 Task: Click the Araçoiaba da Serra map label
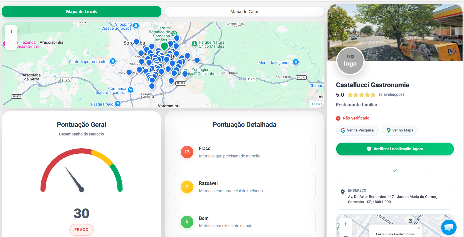[x=32, y=77]
